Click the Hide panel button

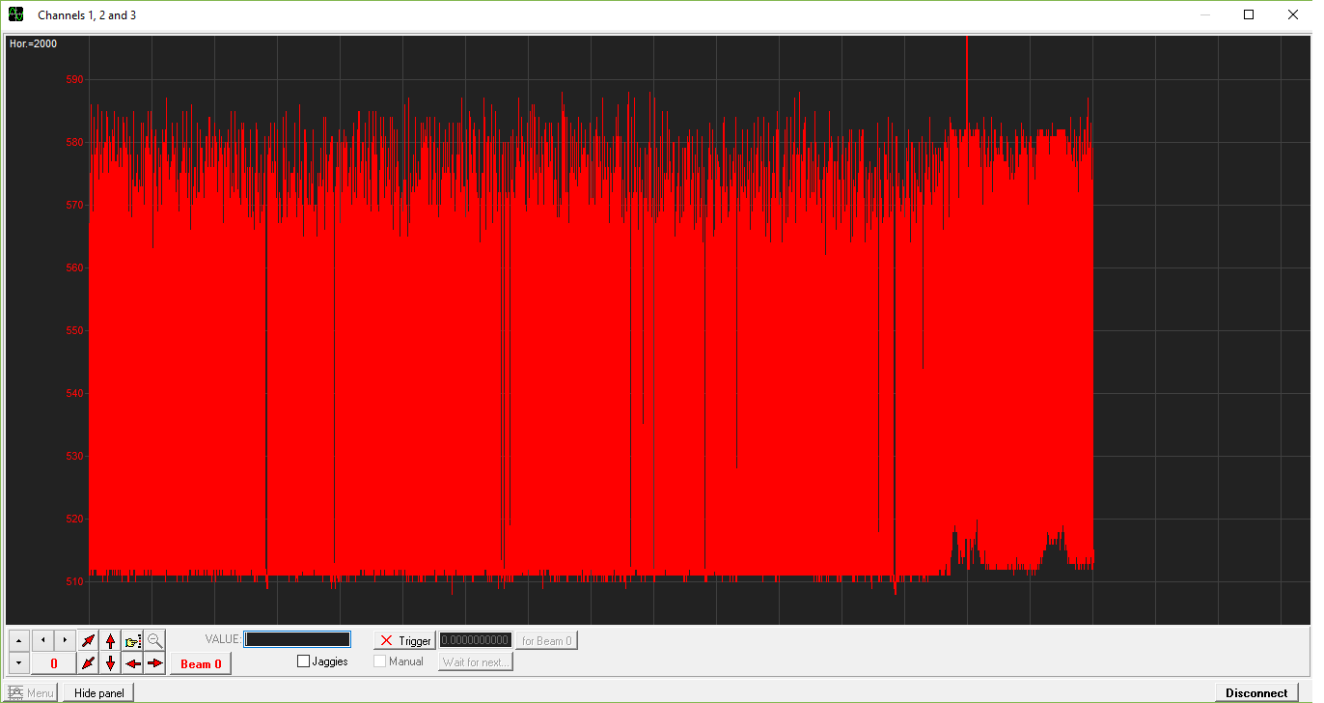pos(98,692)
